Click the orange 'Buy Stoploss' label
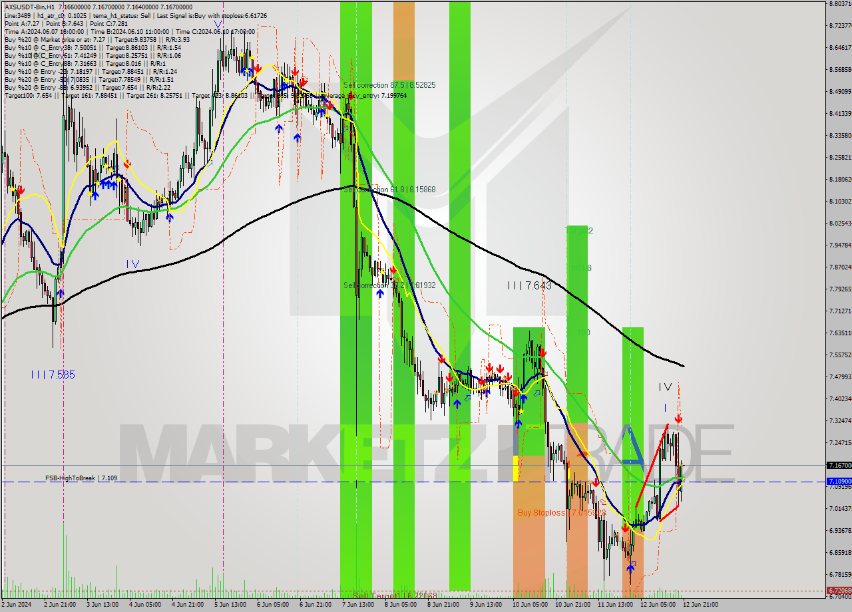Screen dimensions: 852x612 (x=561, y=513)
